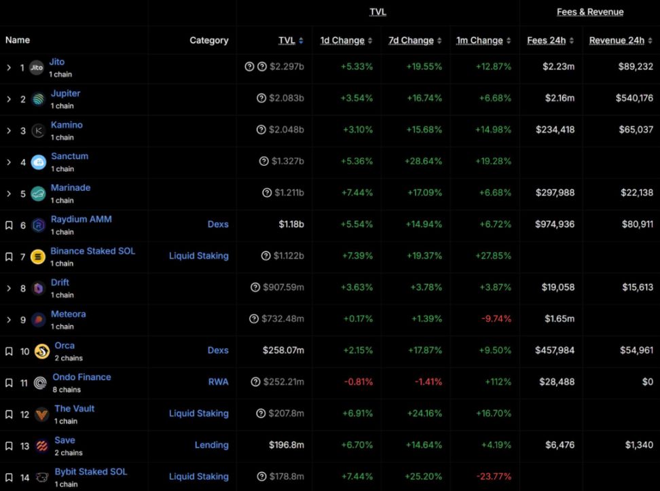Click the Jupiter protocol logo icon
This screenshot has height=491, width=660.
coord(38,99)
